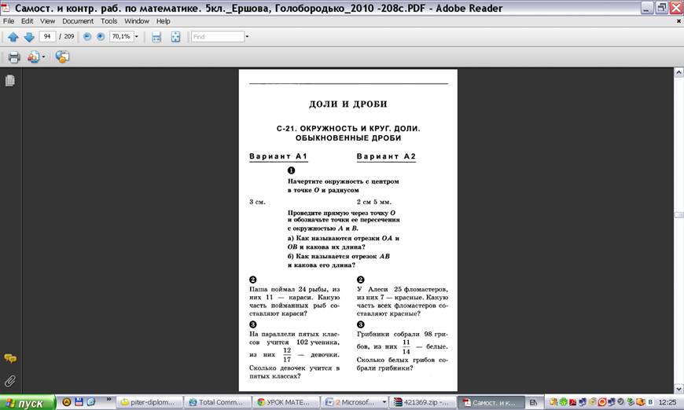Go to previous page with up arrow
684x410 pixels.
pos(13,37)
